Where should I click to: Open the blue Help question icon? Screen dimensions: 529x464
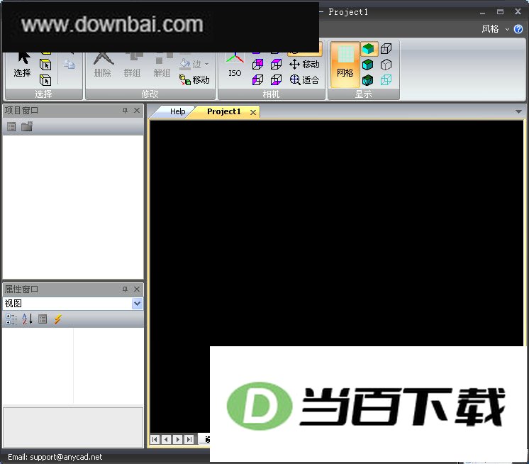(518, 29)
